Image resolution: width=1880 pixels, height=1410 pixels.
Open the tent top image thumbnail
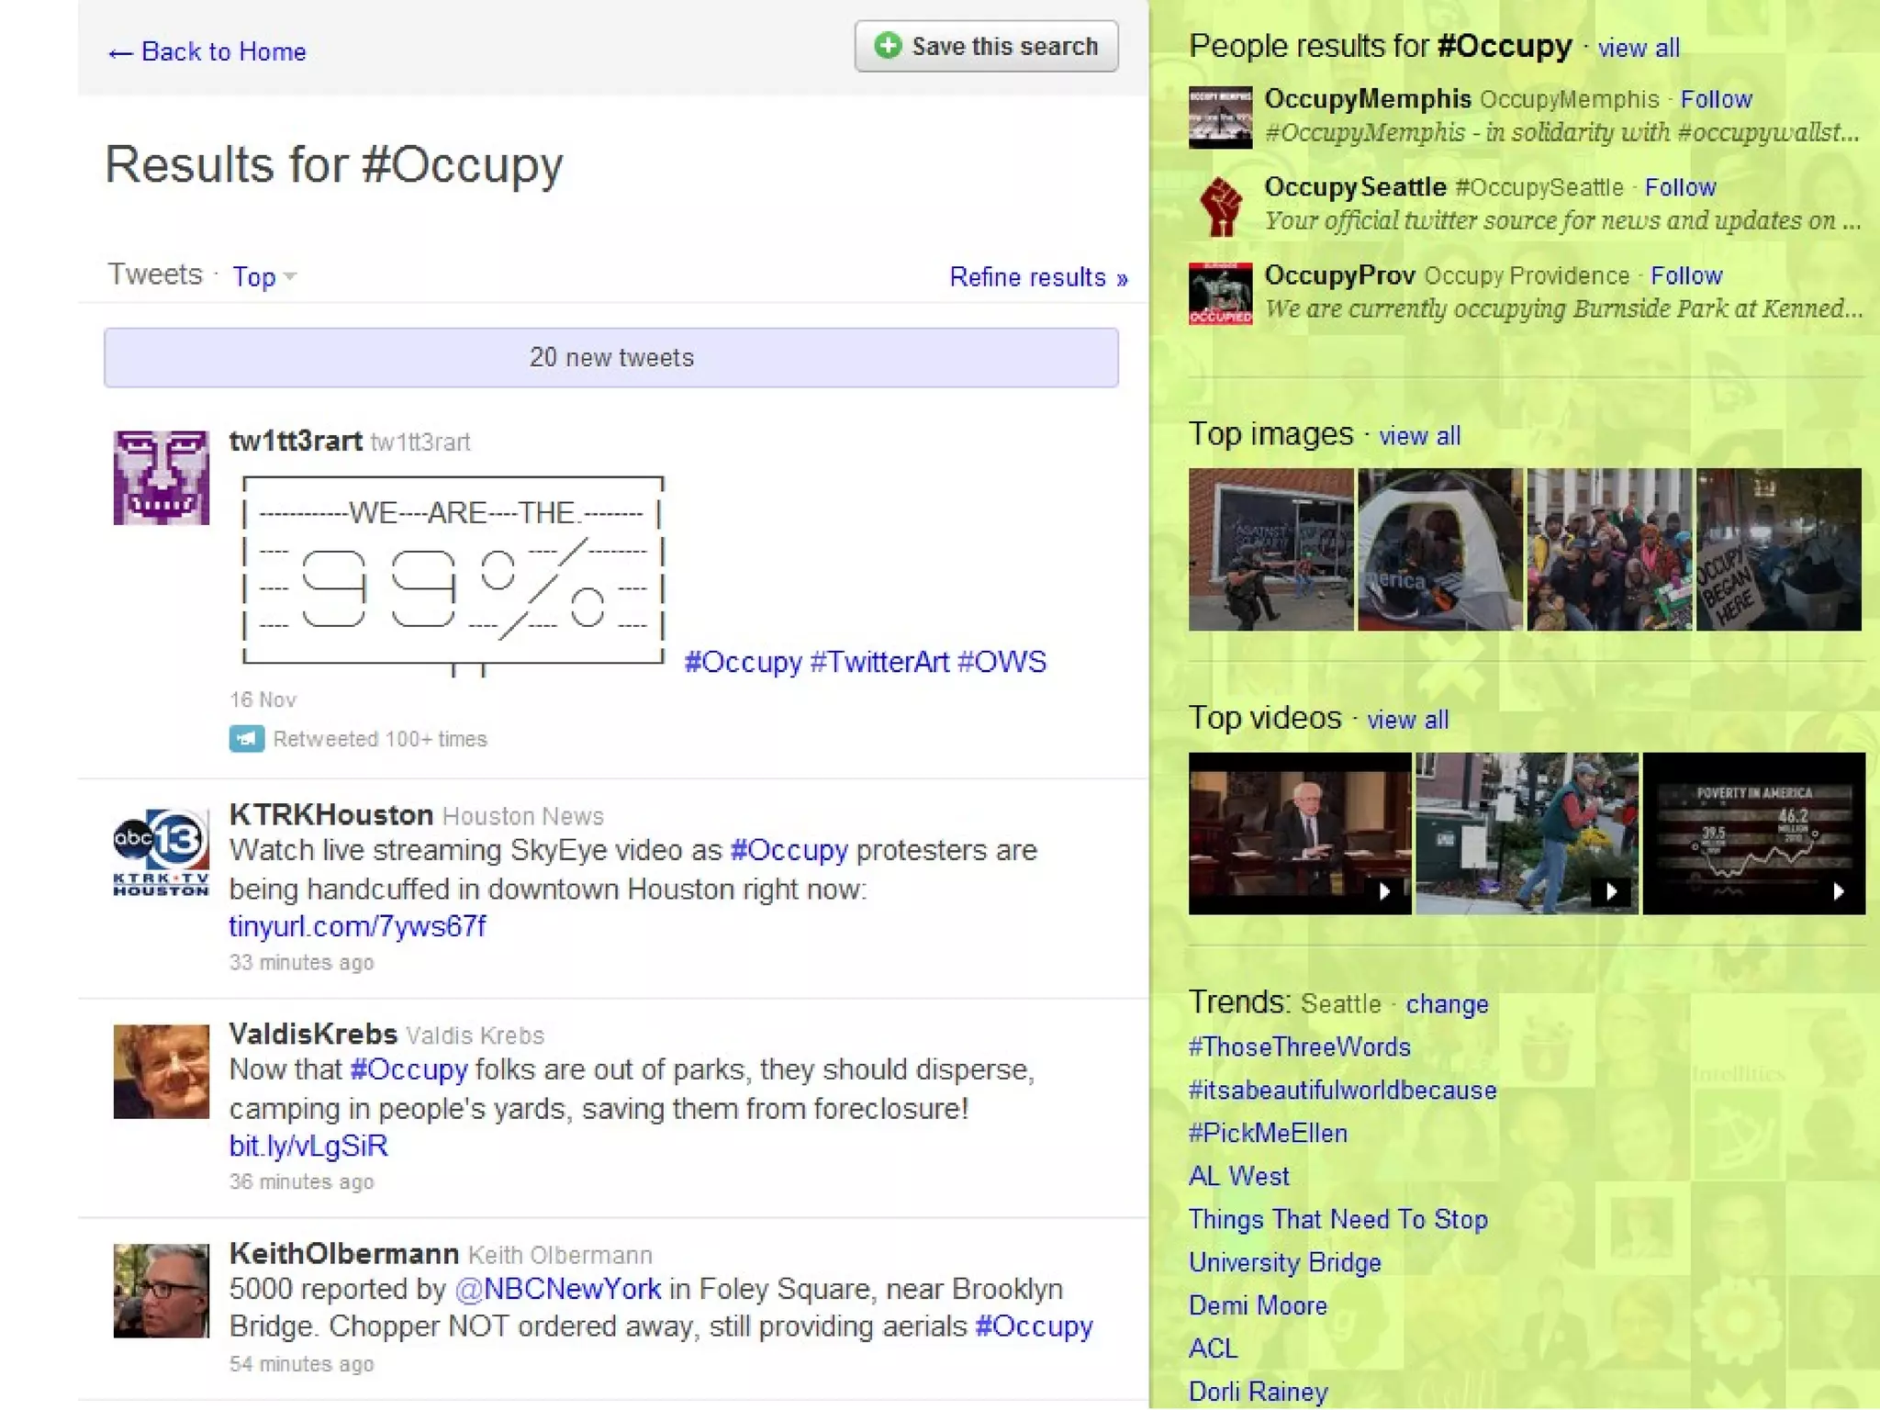(1439, 549)
